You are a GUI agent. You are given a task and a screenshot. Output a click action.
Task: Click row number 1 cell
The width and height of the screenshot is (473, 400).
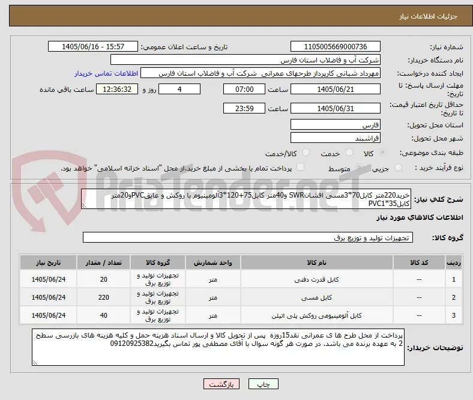(x=453, y=279)
